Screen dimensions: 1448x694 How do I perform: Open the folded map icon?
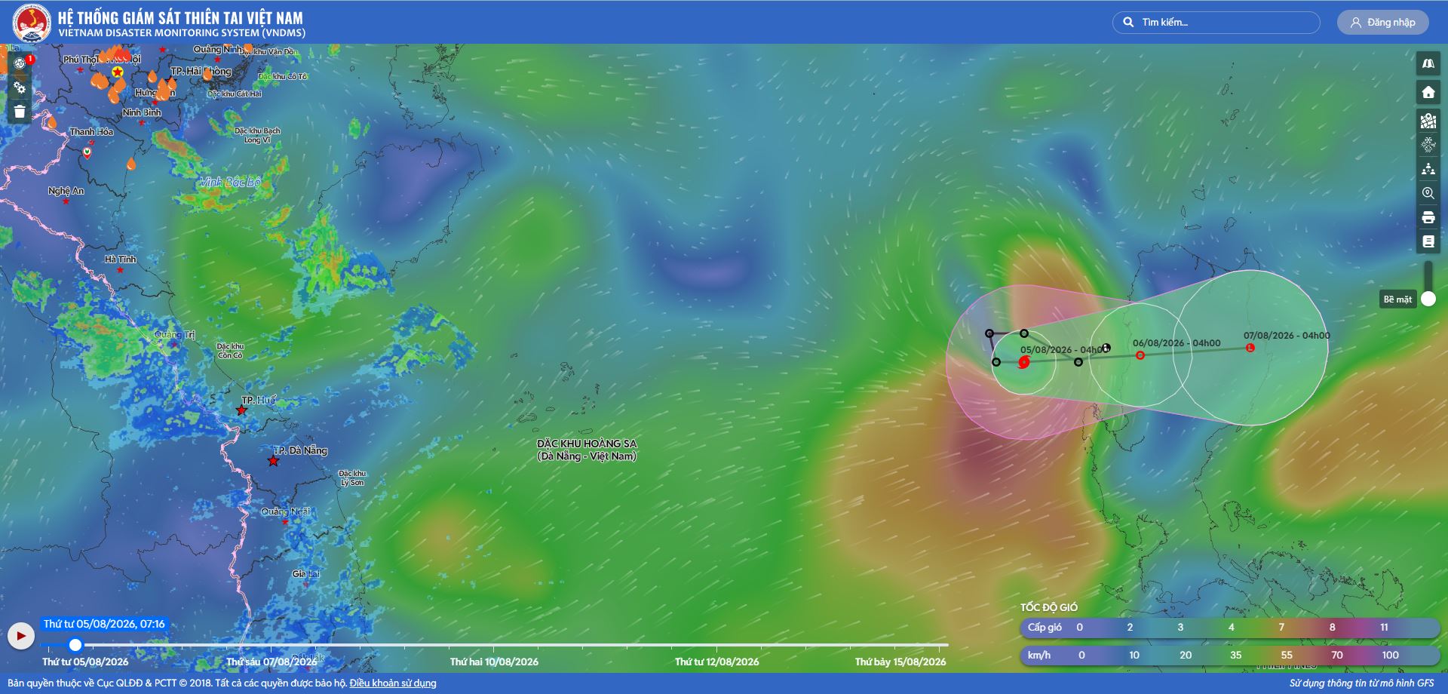point(1428,64)
